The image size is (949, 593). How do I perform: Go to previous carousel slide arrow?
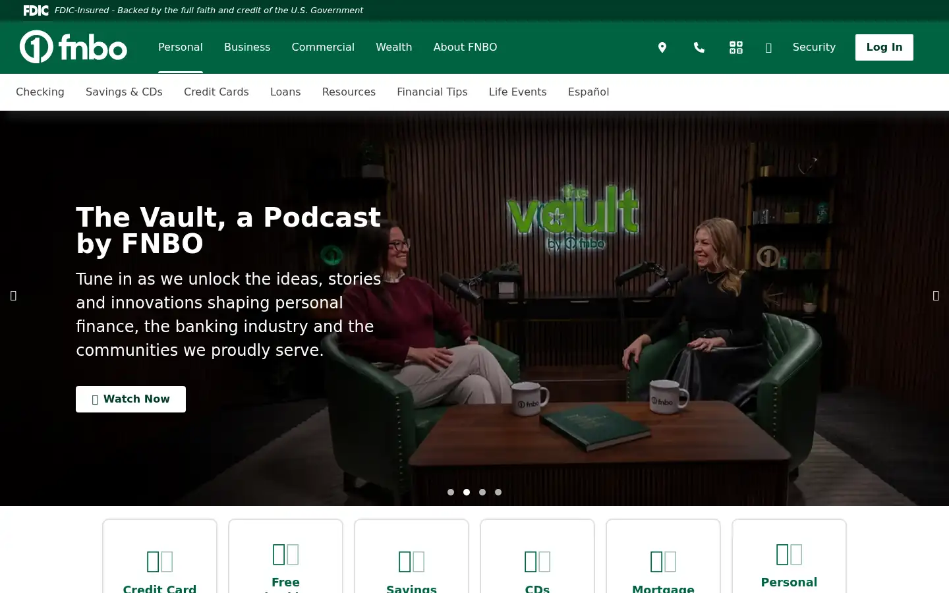pos(13,295)
